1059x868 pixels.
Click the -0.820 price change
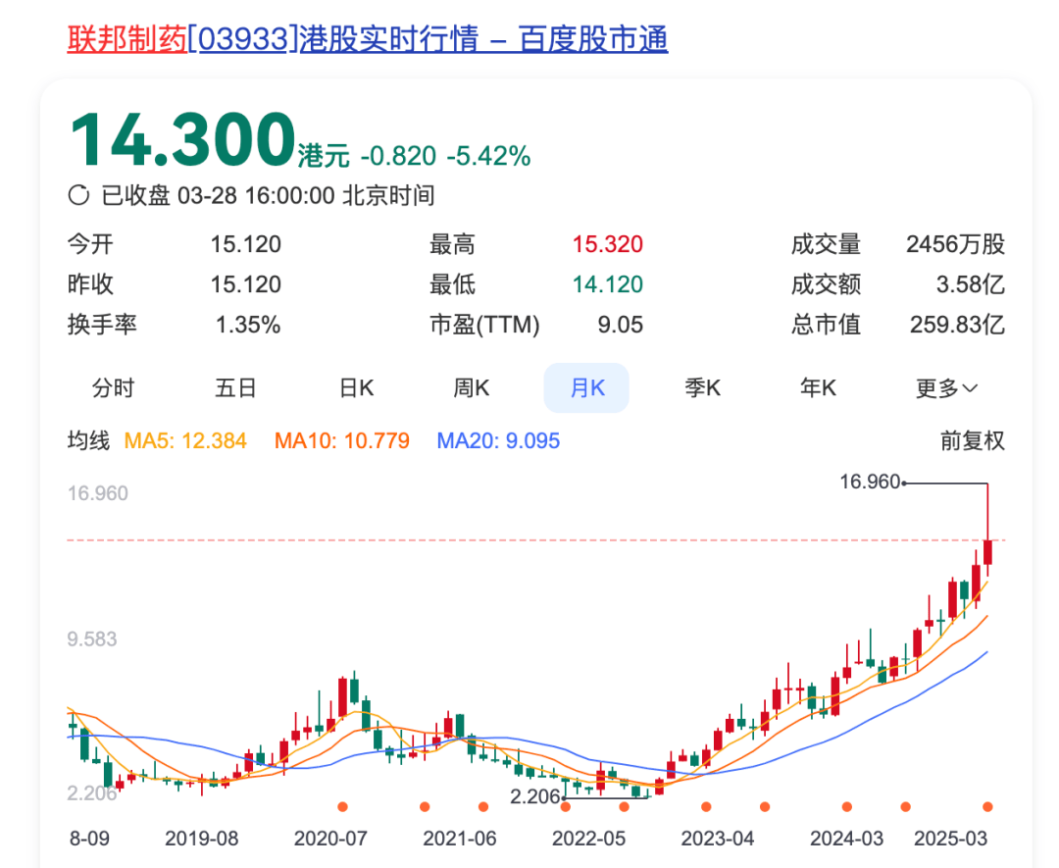tap(398, 156)
